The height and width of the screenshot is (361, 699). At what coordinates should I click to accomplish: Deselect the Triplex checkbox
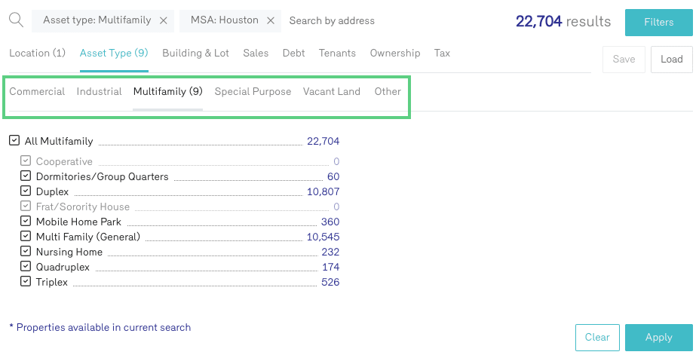(x=26, y=282)
